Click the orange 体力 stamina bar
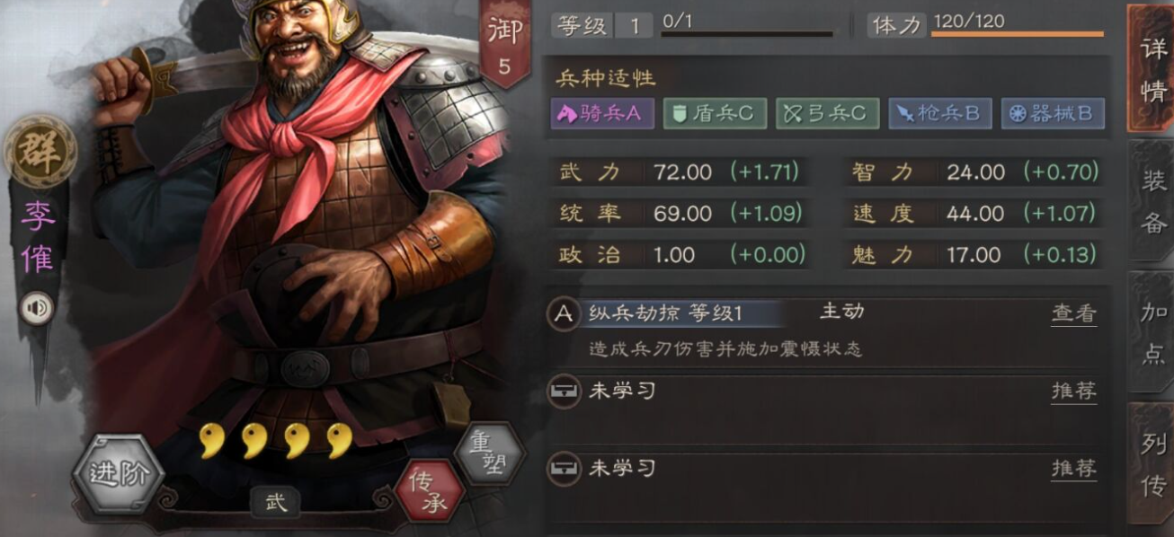The image size is (1174, 537). (1018, 34)
